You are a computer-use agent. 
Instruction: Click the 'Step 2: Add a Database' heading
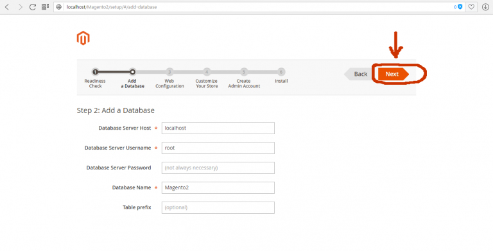[116, 110]
